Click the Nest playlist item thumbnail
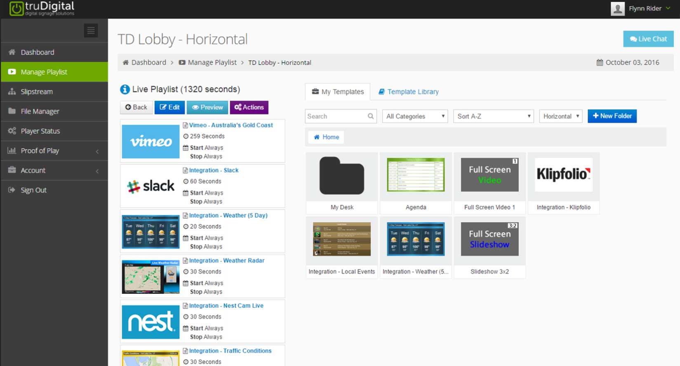This screenshot has width=680, height=366. (x=151, y=322)
